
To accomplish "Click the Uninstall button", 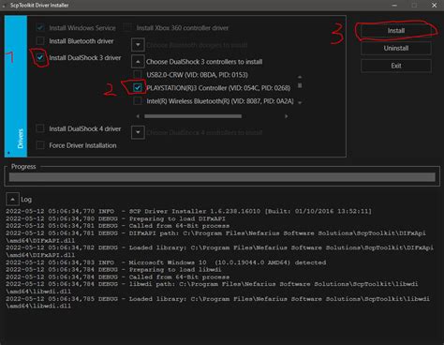I will [396, 48].
